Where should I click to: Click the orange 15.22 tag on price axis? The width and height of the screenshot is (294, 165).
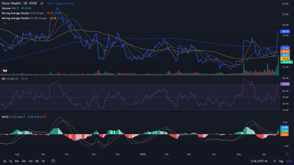click(285, 52)
